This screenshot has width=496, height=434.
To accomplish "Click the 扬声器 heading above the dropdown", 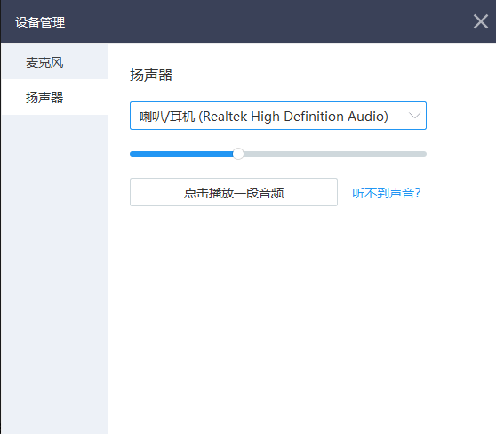I will pos(151,76).
